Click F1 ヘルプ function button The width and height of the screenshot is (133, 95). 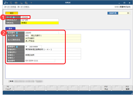tap(8, 88)
